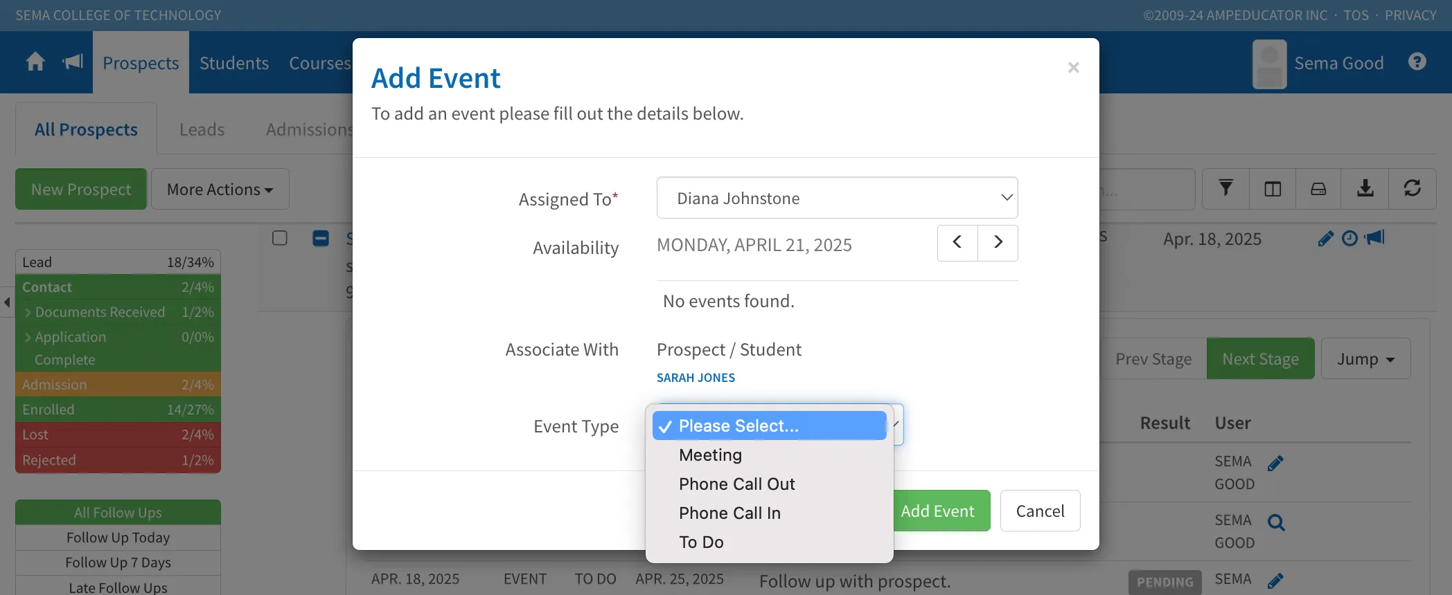Viewport: 1452px width, 595px height.
Task: Close the Add Event dialog
Action: (x=1074, y=67)
